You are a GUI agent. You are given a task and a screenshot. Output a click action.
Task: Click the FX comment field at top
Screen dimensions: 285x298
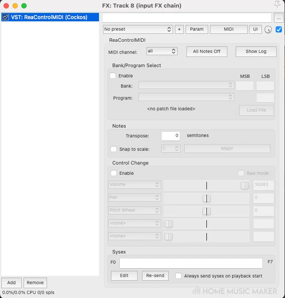[187, 18]
